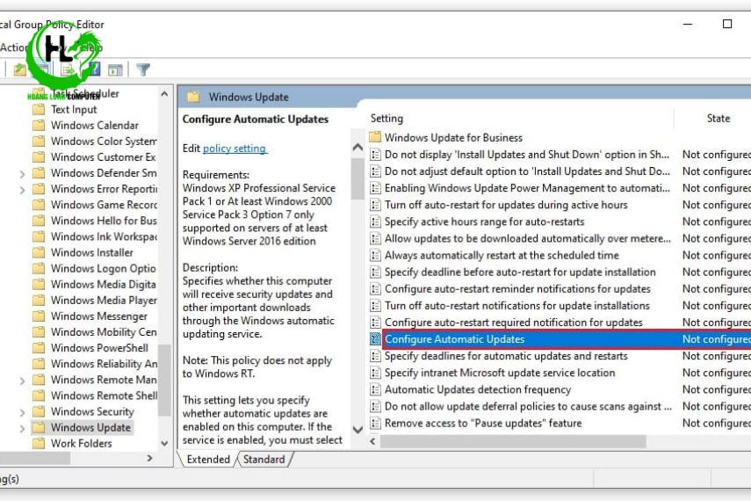The image size is (751, 501).
Task: Click the Up One Level folder toolbar icon
Action: coord(19,70)
